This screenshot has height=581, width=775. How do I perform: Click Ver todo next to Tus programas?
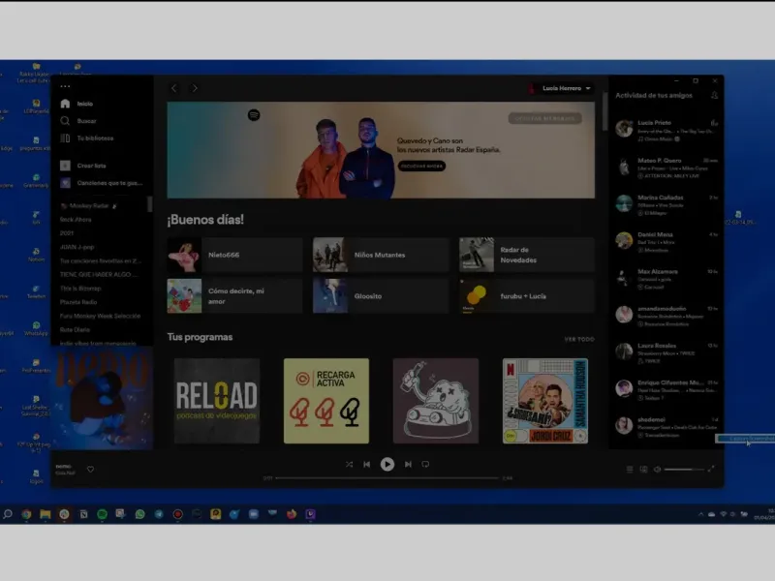(x=578, y=339)
